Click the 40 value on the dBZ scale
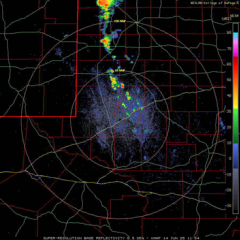 click(x=229, y=96)
